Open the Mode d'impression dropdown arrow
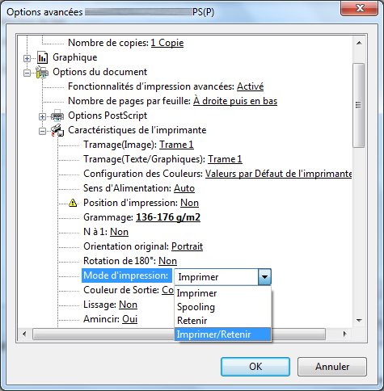This screenshot has width=384, height=391. [264, 276]
